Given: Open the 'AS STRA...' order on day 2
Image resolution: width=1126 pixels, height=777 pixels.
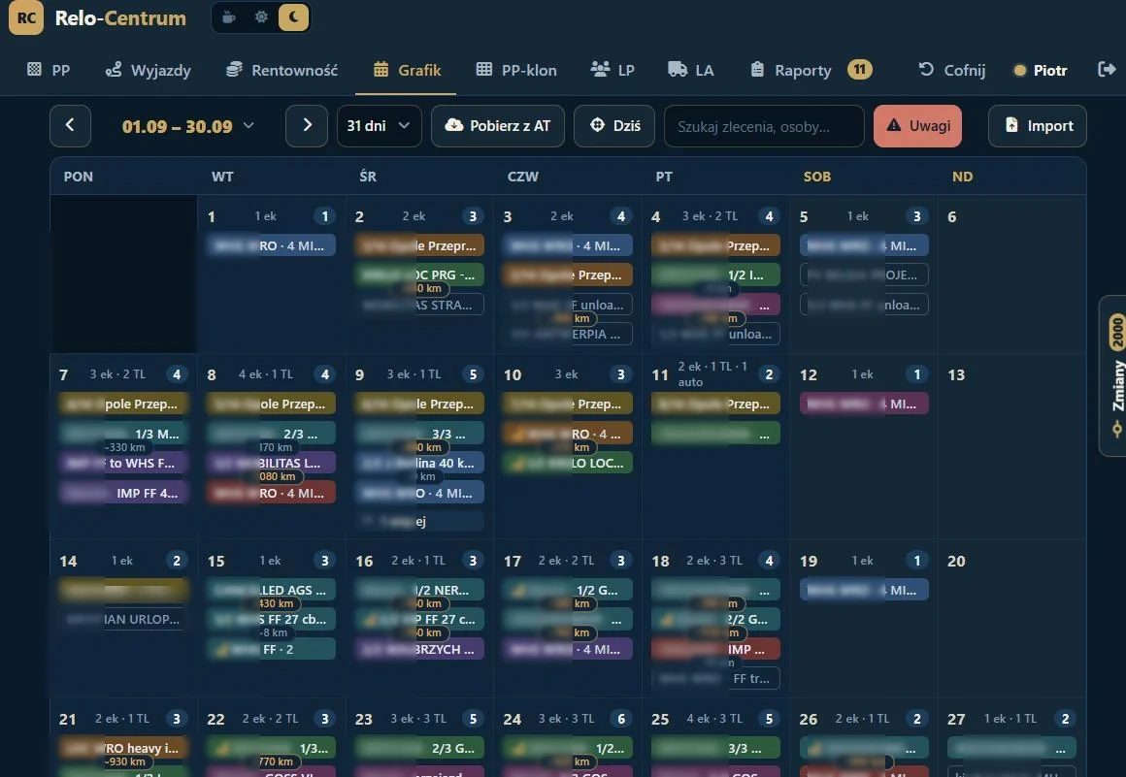Looking at the screenshot, I should pos(419,305).
